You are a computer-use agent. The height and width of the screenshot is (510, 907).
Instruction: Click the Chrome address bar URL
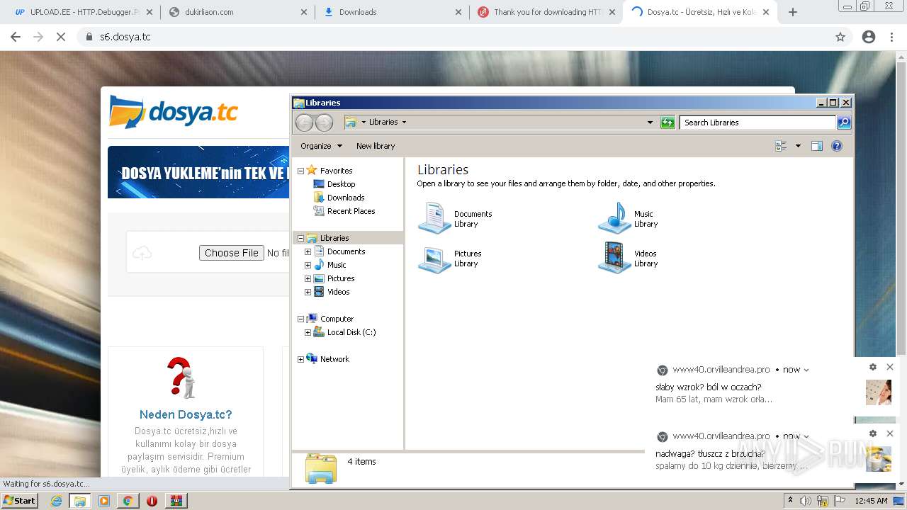pyautogui.click(x=125, y=37)
